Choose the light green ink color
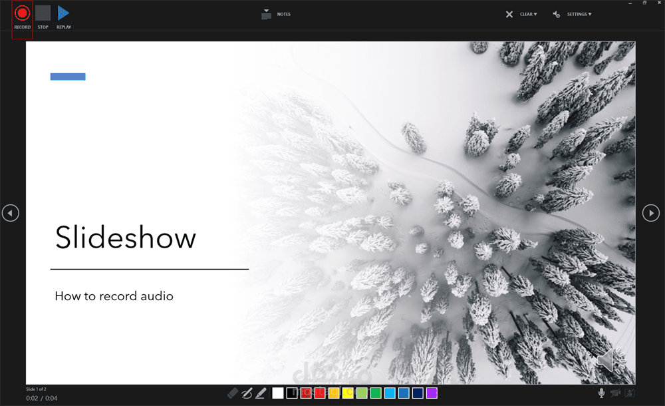The image size is (665, 406). 362,393
